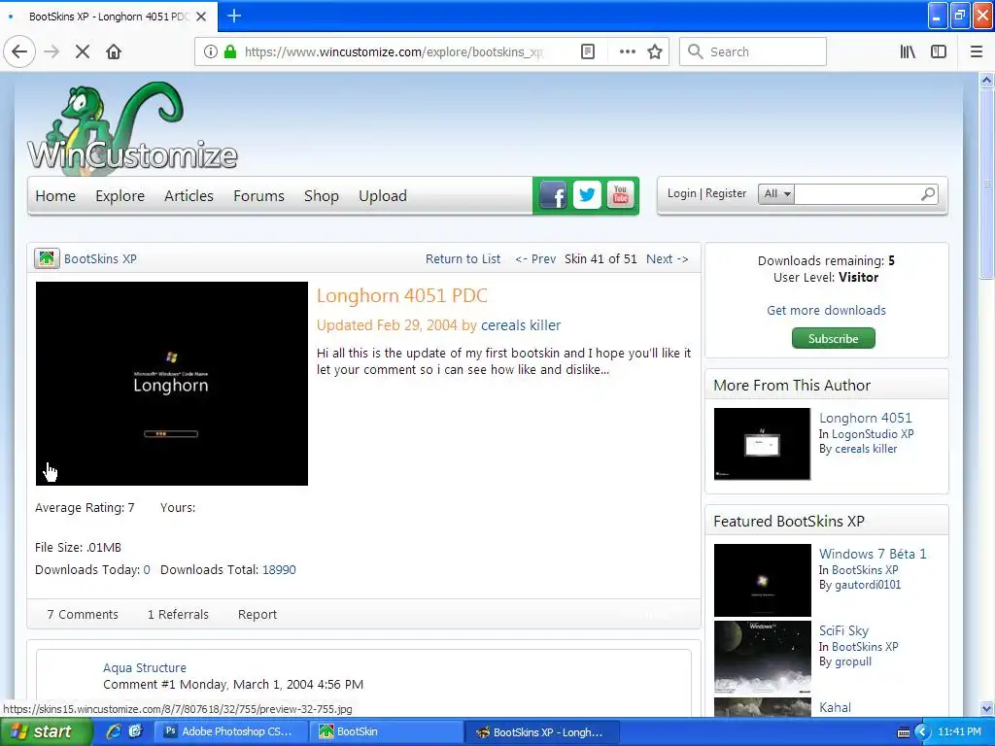Image resolution: width=995 pixels, height=746 pixels.
Task: Open WinCustomize Twitter icon
Action: click(x=587, y=195)
